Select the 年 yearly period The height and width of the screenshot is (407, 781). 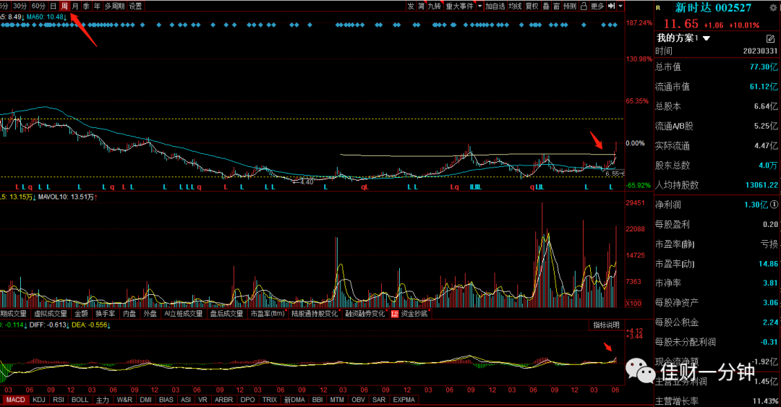coord(97,6)
